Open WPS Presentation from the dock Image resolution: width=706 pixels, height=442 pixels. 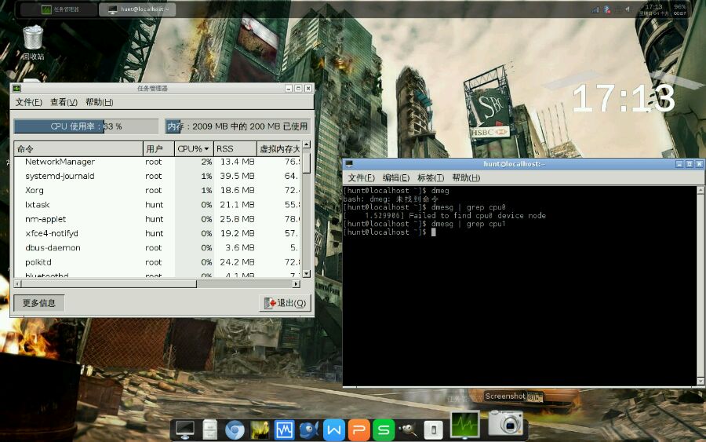point(358,429)
